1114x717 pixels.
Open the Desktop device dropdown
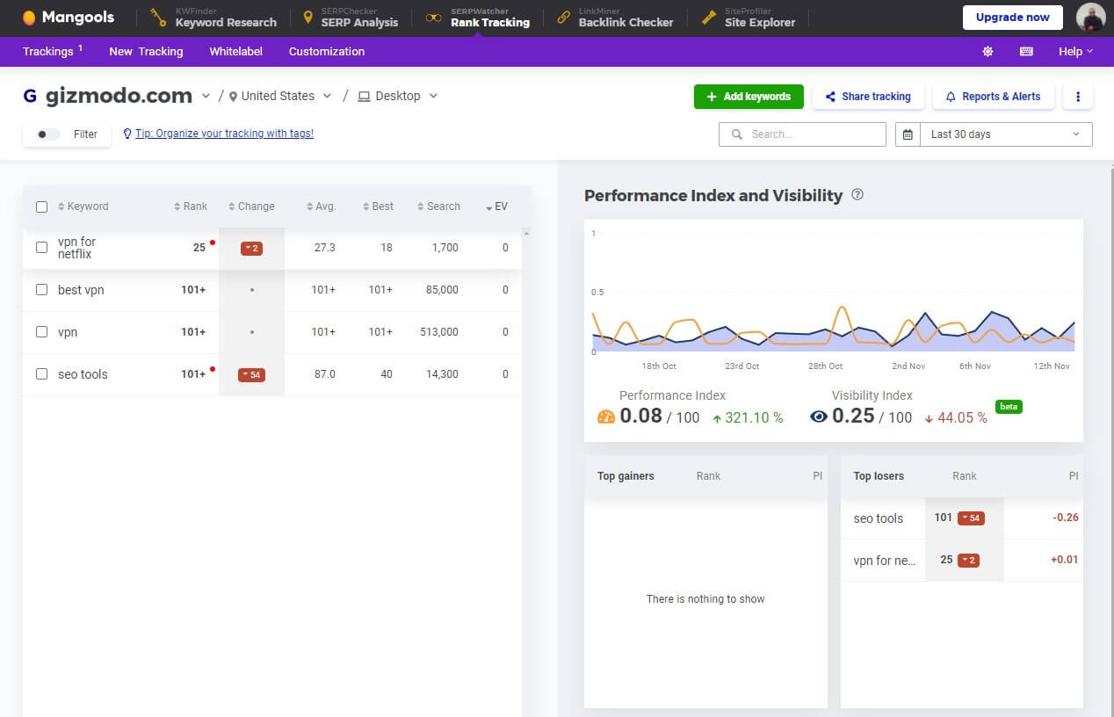(x=397, y=96)
